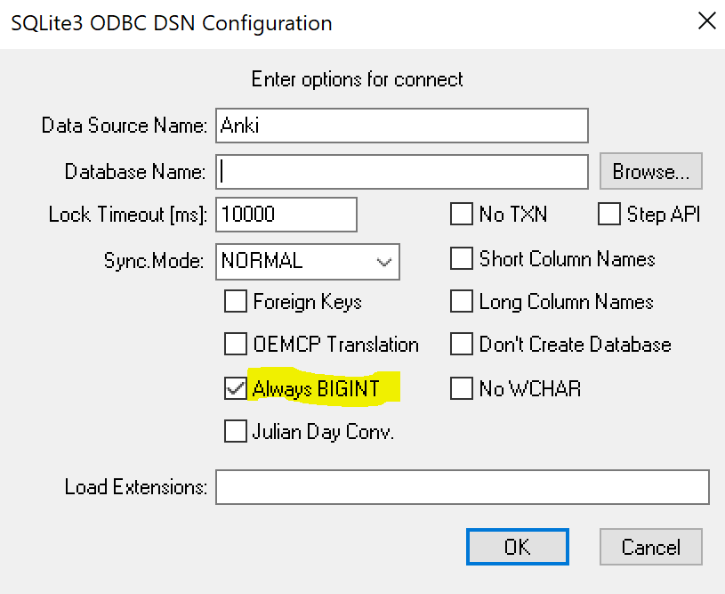The image size is (725, 594).
Task: Enable Short Column Names option
Action: click(x=462, y=258)
